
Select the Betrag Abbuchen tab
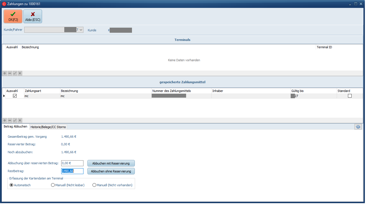coord(16,127)
